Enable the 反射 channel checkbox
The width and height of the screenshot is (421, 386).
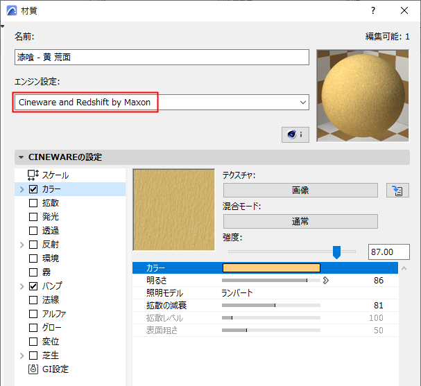pos(33,245)
